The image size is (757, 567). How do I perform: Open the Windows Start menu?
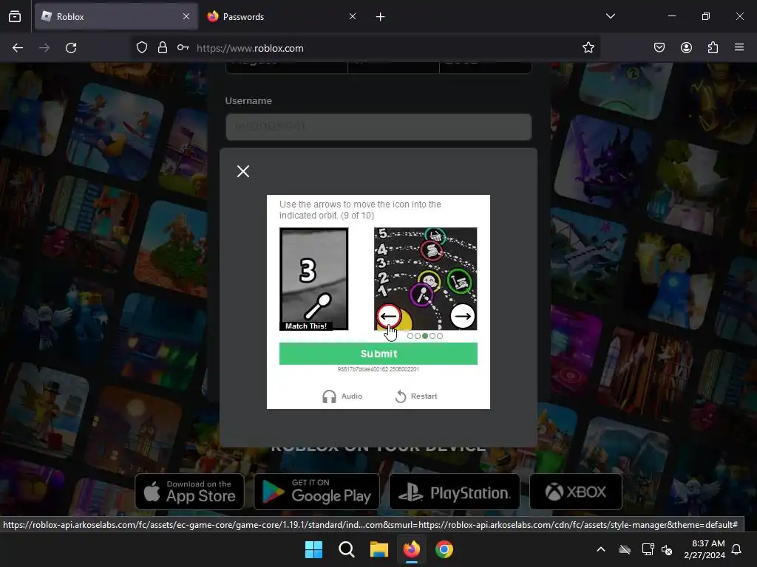[x=313, y=549]
